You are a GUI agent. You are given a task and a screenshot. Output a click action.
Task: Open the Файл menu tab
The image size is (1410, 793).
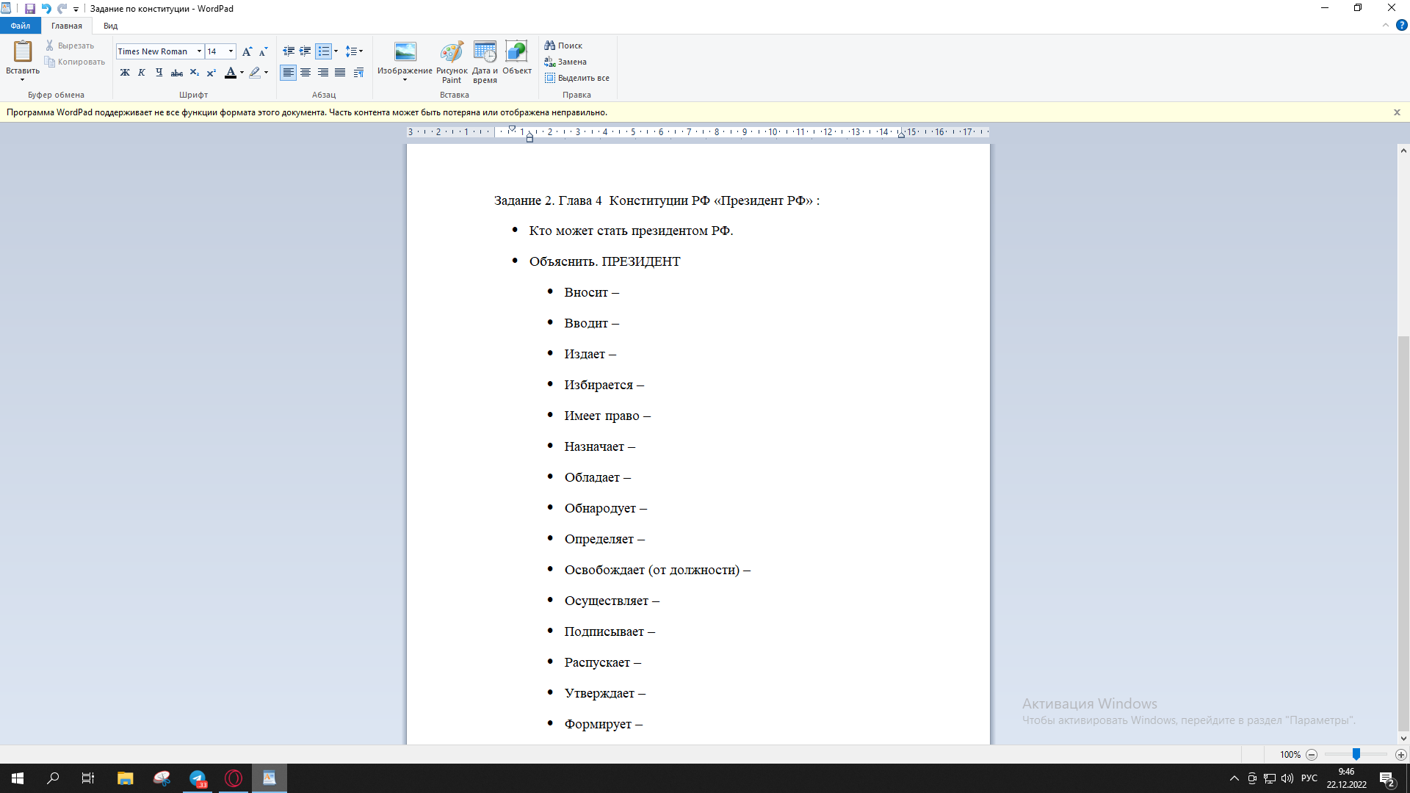coord(20,26)
